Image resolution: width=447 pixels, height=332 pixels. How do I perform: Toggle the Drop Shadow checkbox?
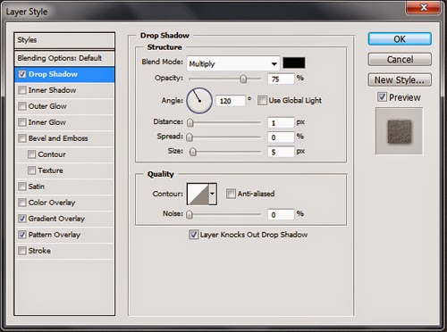(x=22, y=74)
